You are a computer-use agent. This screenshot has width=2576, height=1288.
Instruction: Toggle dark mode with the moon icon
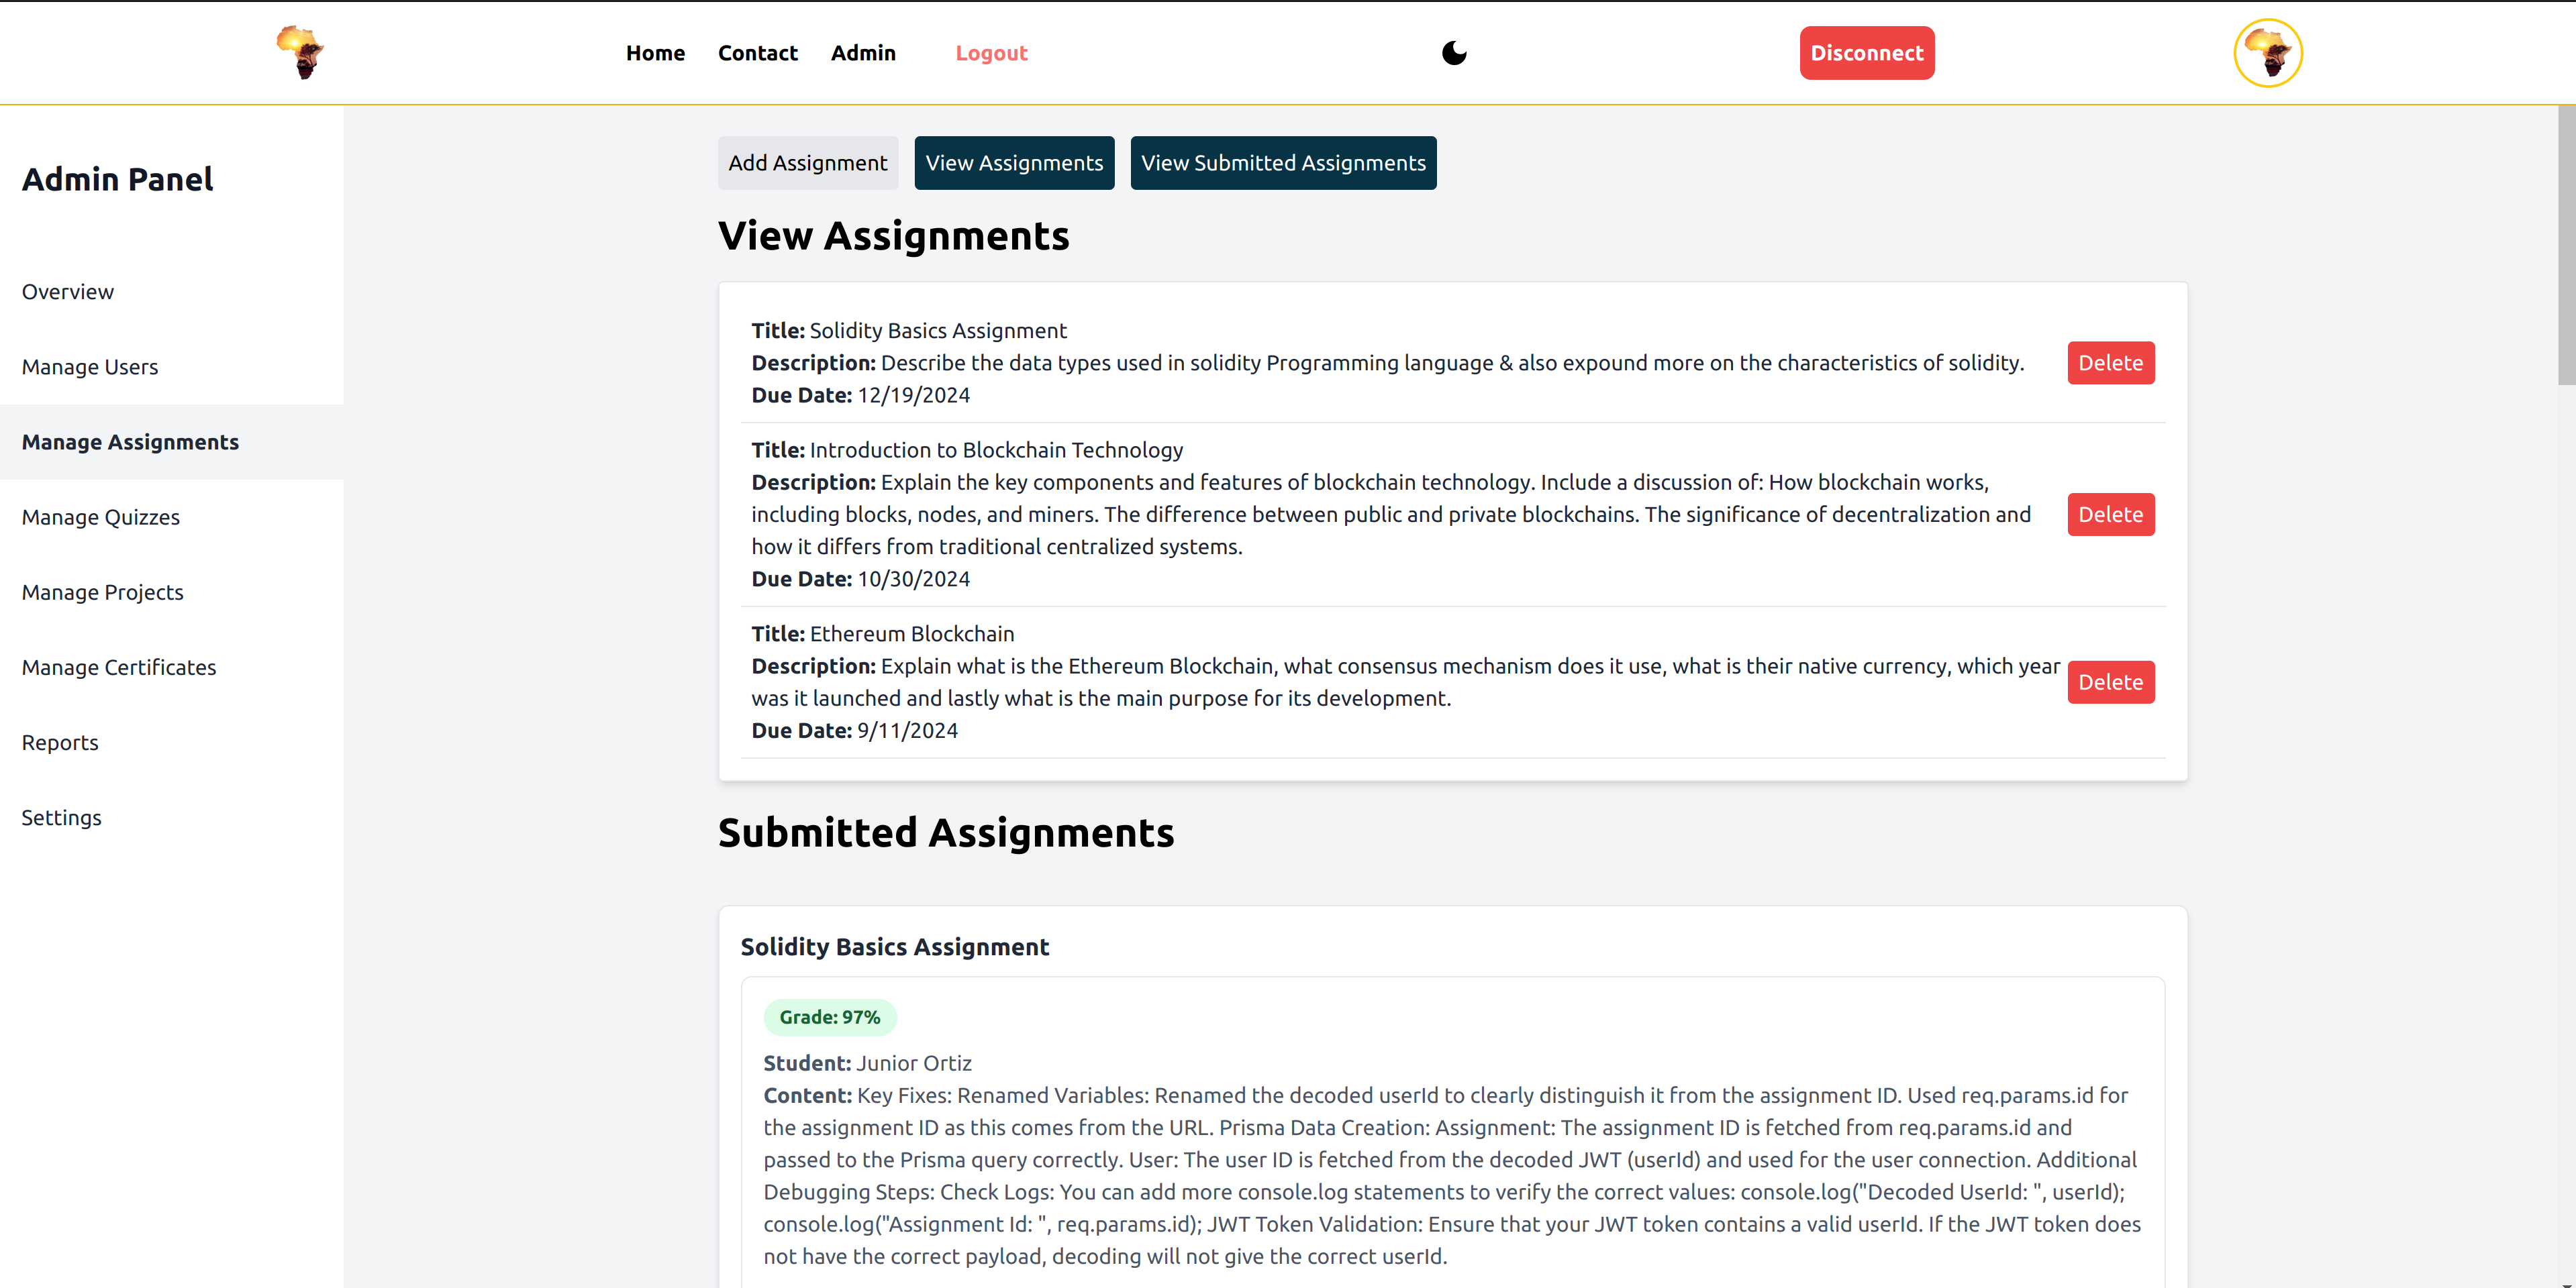coord(1454,53)
